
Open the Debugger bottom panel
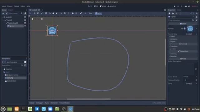40,103
